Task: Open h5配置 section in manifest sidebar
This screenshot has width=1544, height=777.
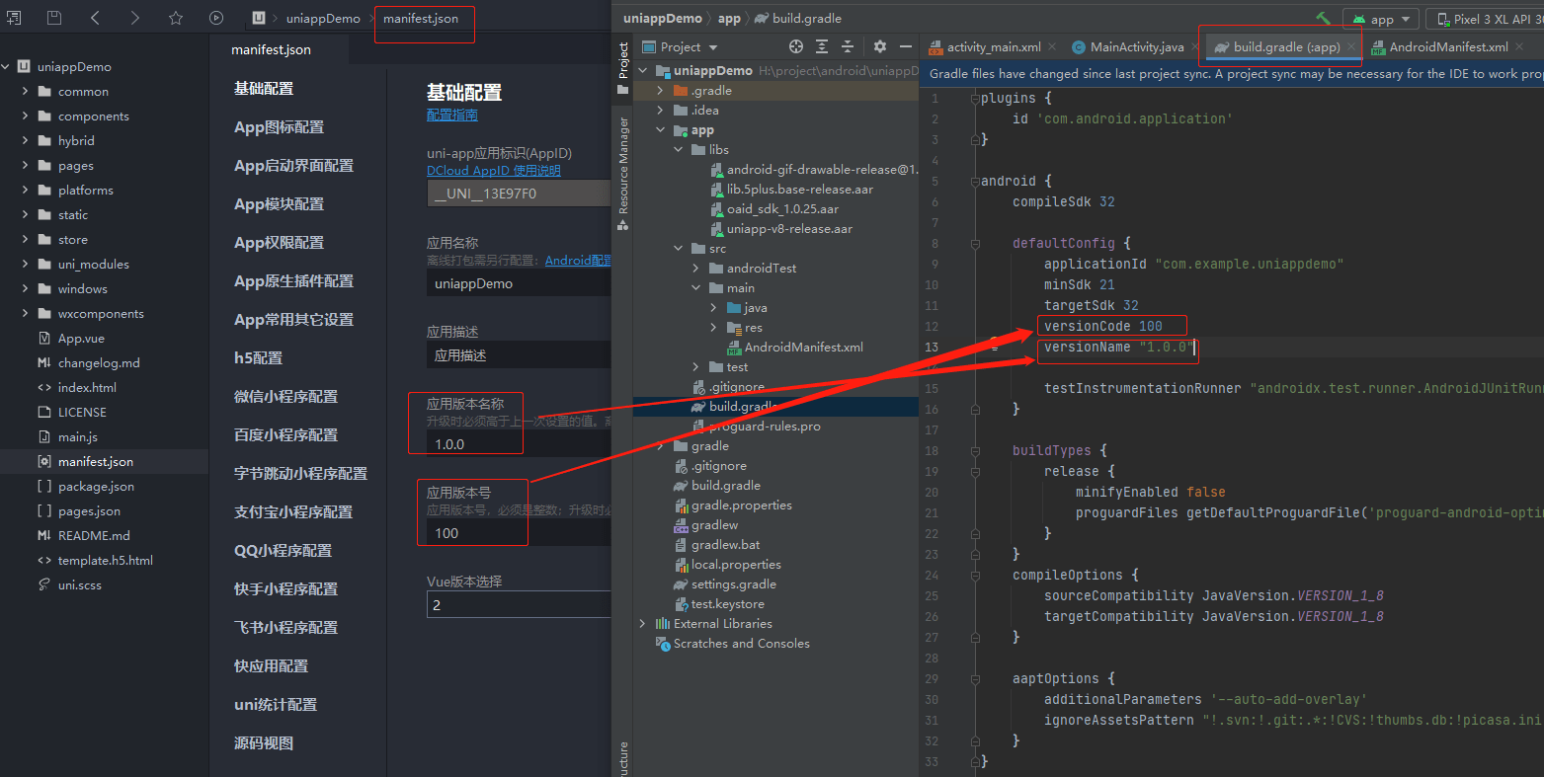Action: point(258,358)
